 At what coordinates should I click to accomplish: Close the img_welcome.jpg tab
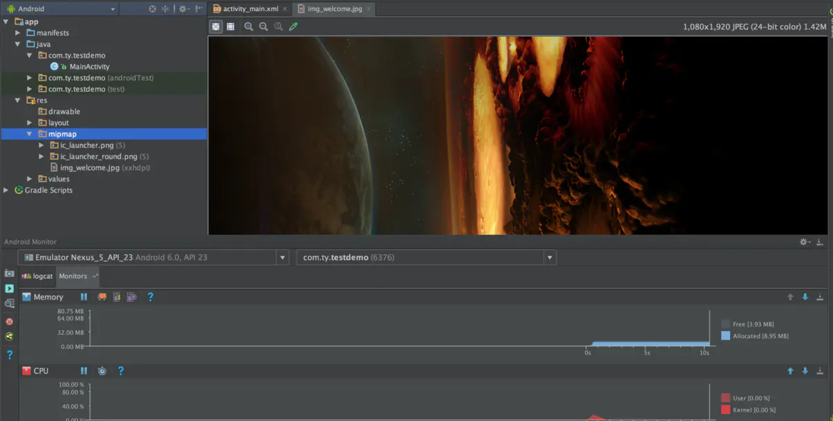click(369, 9)
